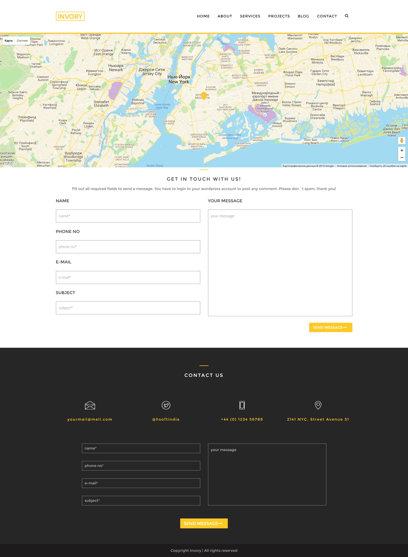
Task: Zoom out on the map
Action: click(x=402, y=158)
